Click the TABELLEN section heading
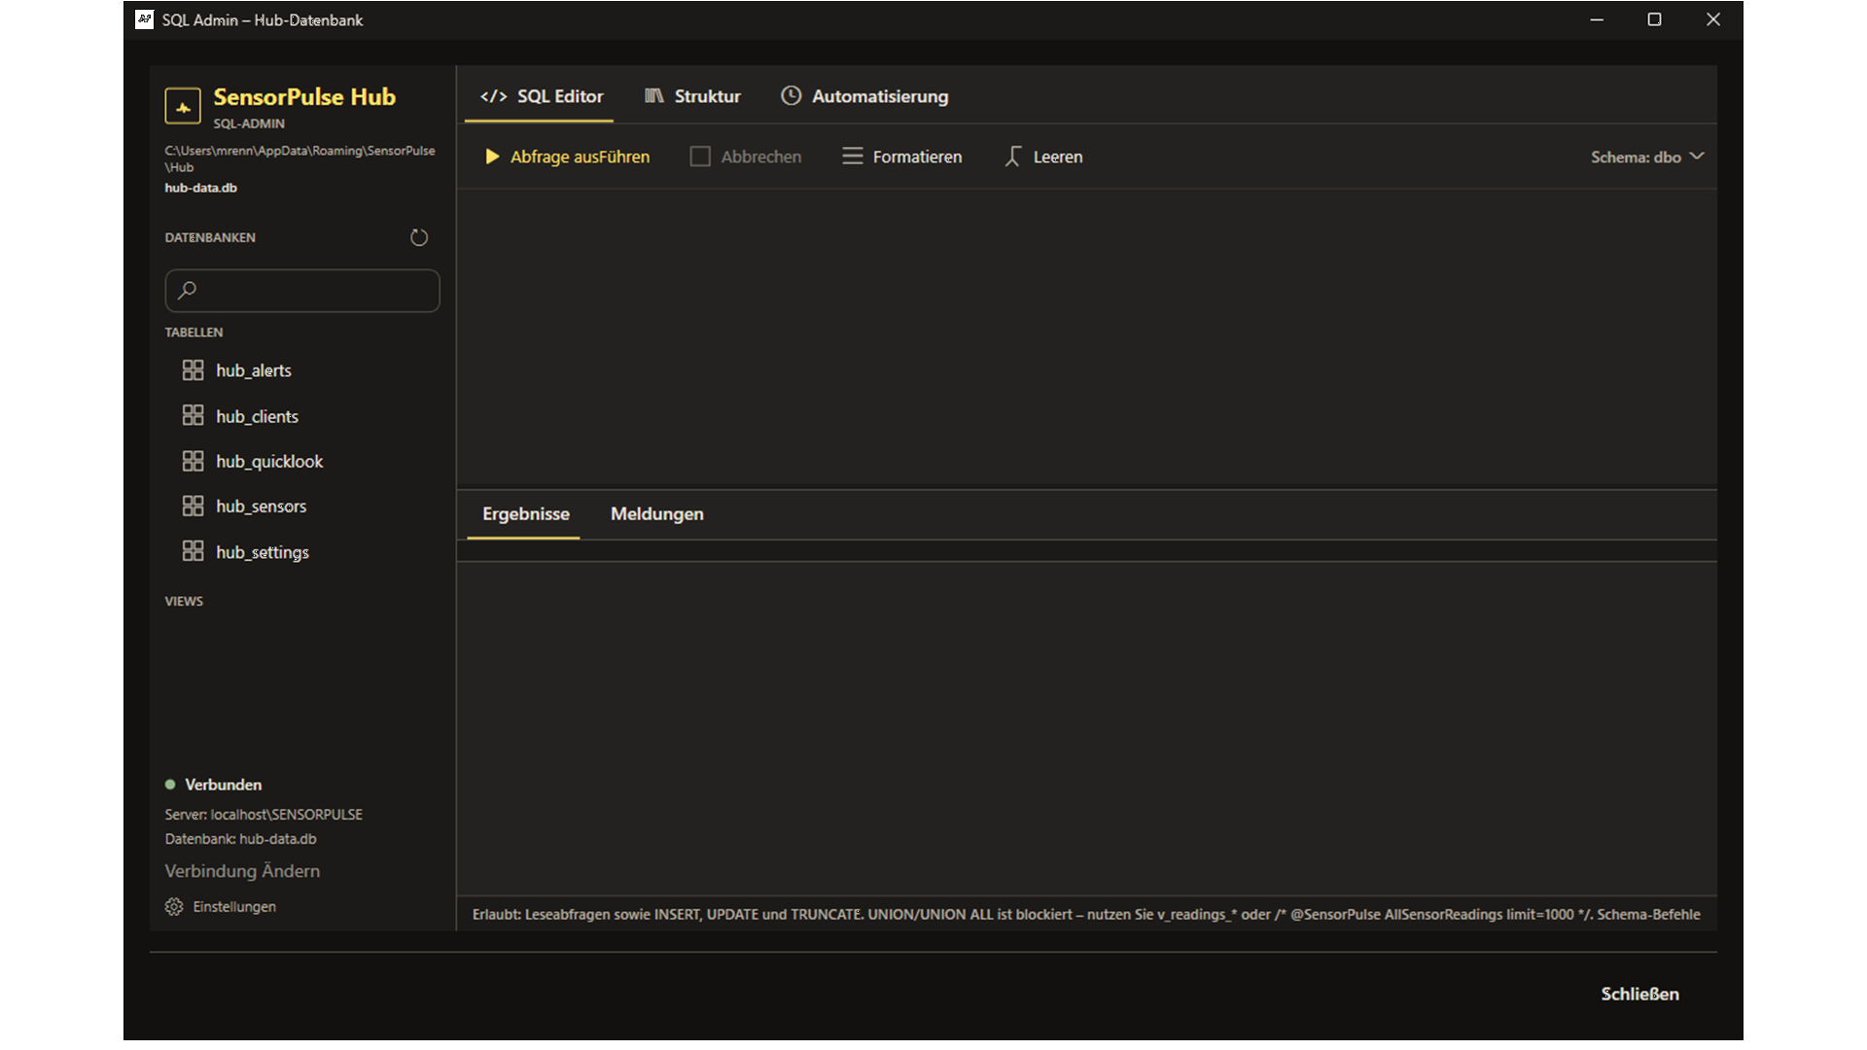 pyautogui.click(x=194, y=332)
